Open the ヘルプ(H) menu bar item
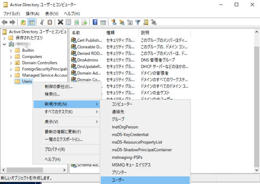This screenshot has height=184, width=260. coord(72,14)
